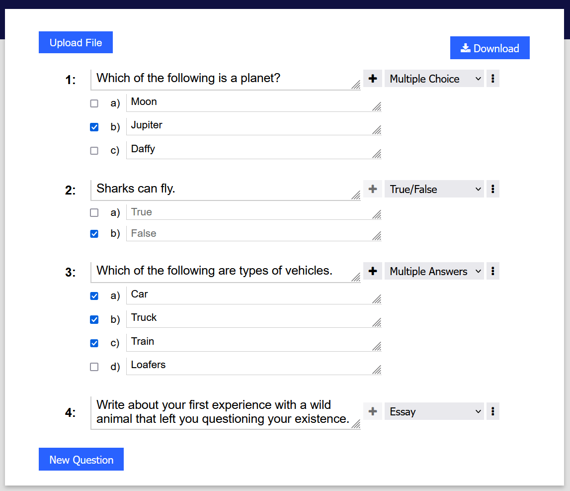
Task: Click into the Truck answer field
Action: (254, 319)
